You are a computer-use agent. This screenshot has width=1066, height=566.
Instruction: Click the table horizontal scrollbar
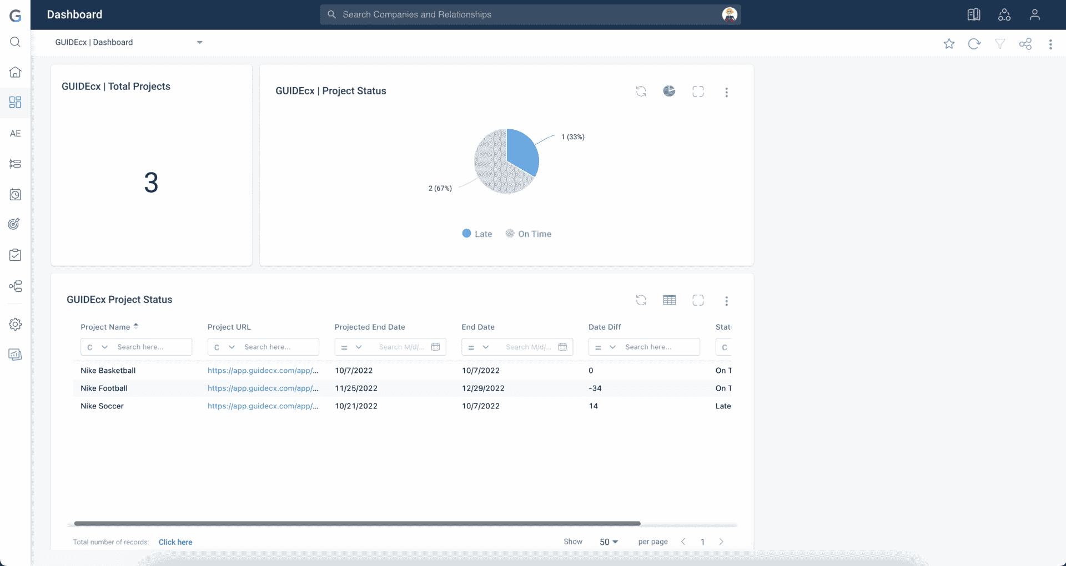[x=357, y=523]
